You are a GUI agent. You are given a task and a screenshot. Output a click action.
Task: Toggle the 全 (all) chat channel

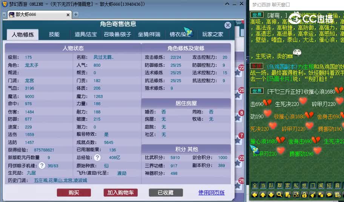(255, 185)
